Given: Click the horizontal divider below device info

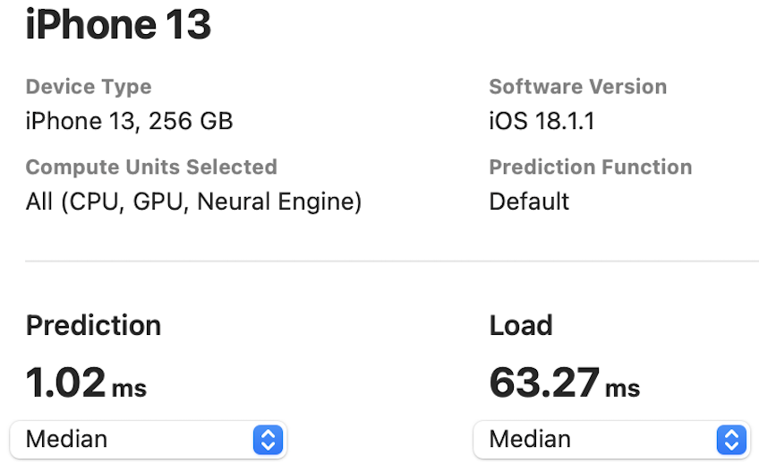Looking at the screenshot, I should coord(392,261).
